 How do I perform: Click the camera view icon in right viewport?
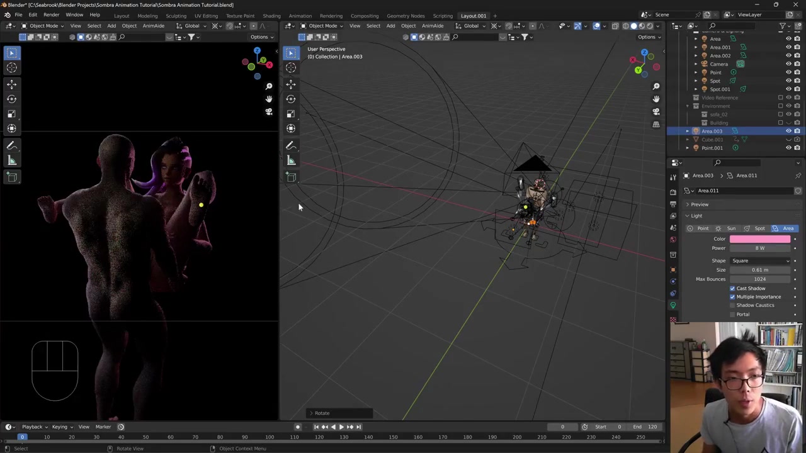pyautogui.click(x=656, y=111)
